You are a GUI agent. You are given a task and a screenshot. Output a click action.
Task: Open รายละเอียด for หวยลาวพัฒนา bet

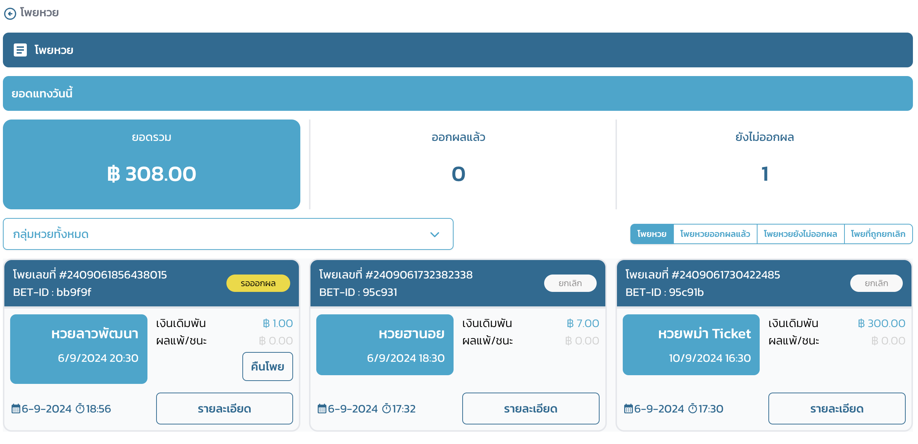(224, 409)
